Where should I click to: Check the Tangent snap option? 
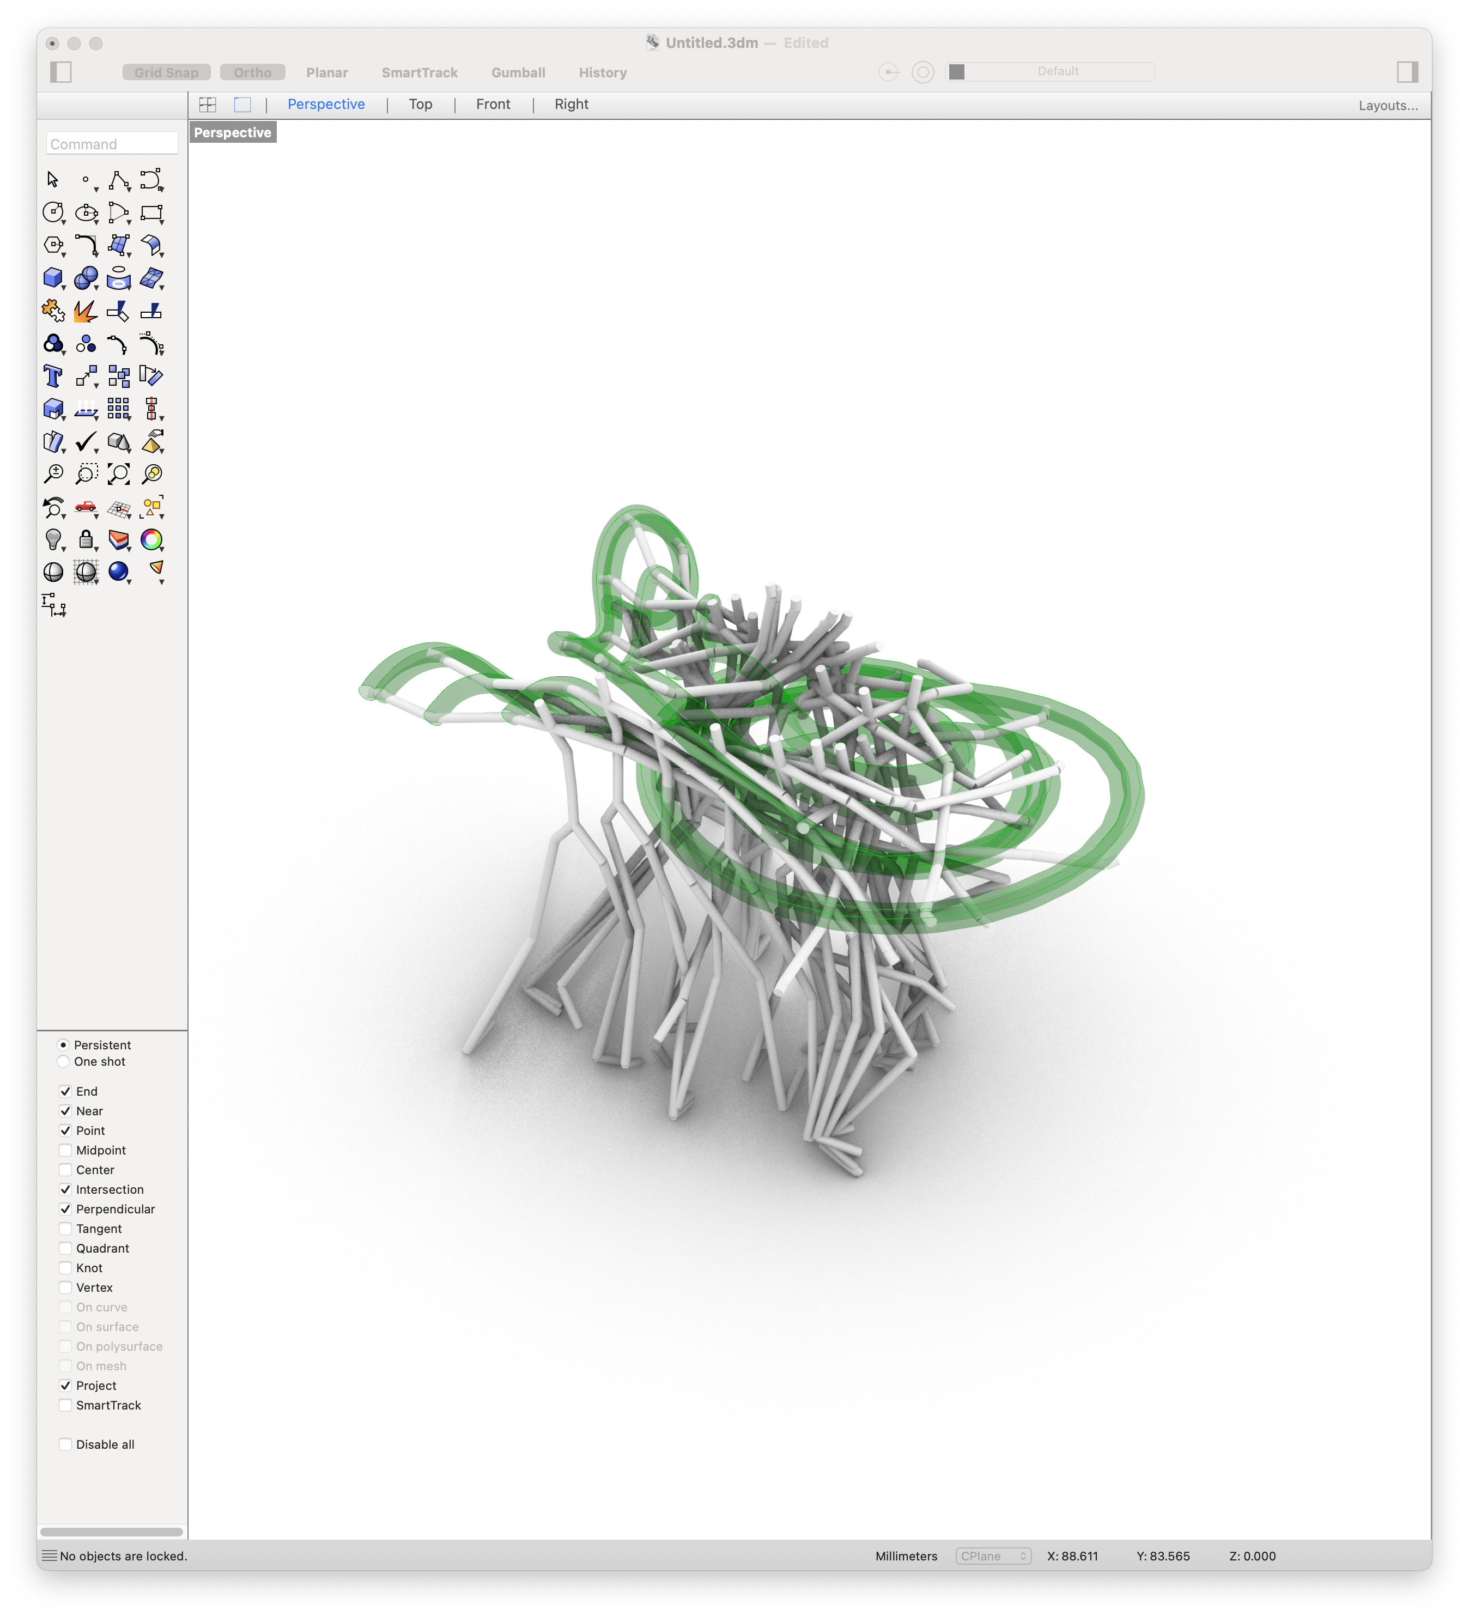[65, 1228]
